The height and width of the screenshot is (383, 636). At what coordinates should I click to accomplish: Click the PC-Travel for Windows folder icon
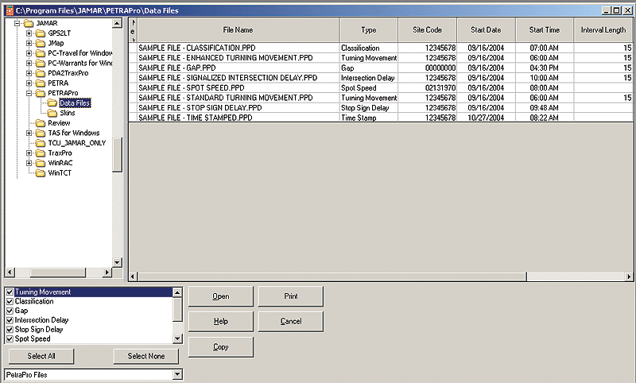(41, 53)
